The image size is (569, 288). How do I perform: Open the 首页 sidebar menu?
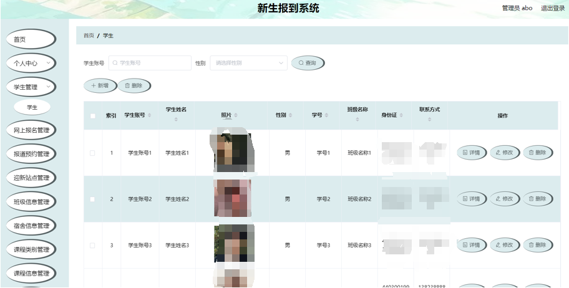31,39
